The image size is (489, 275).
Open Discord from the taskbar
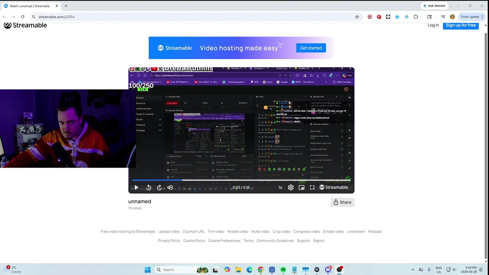tap(328, 270)
